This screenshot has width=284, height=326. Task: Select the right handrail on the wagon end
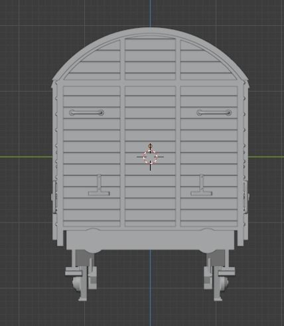tap(214, 113)
